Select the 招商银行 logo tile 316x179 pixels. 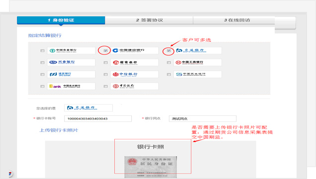coord(135,62)
